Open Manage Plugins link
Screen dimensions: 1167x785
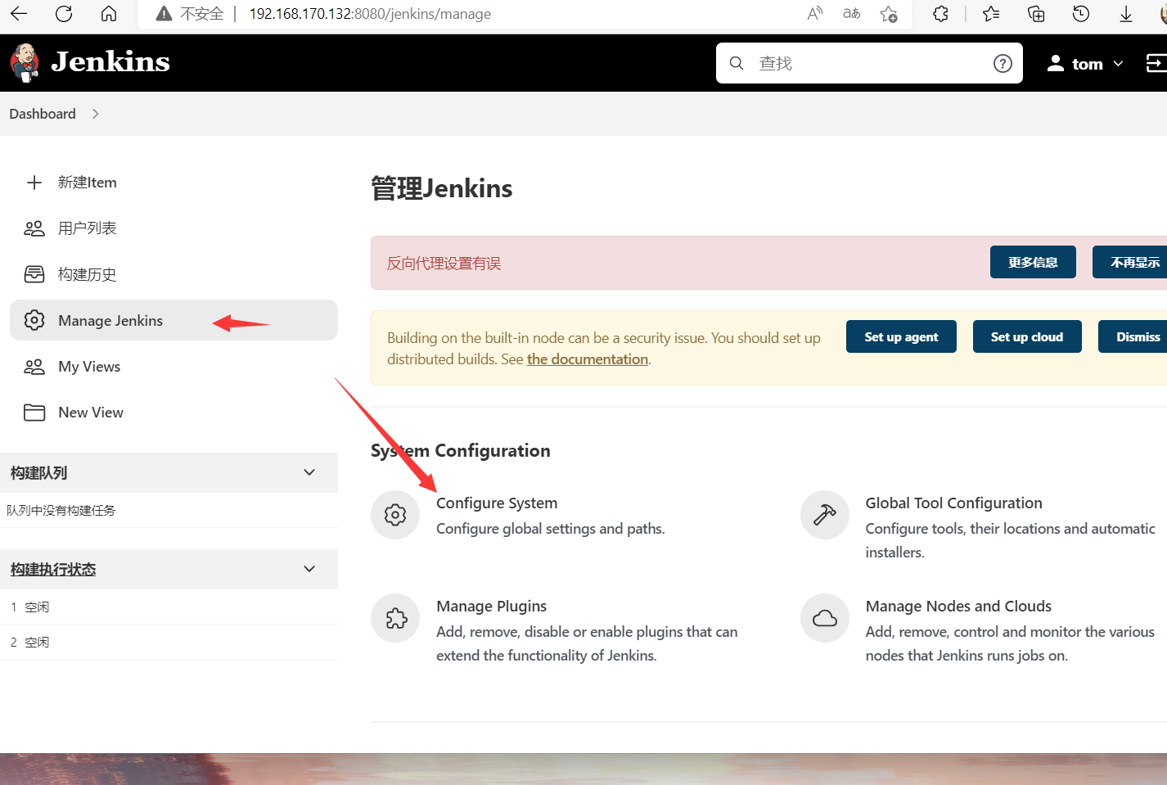[x=491, y=606]
